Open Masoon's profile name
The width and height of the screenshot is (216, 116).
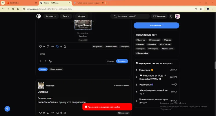(50, 86)
